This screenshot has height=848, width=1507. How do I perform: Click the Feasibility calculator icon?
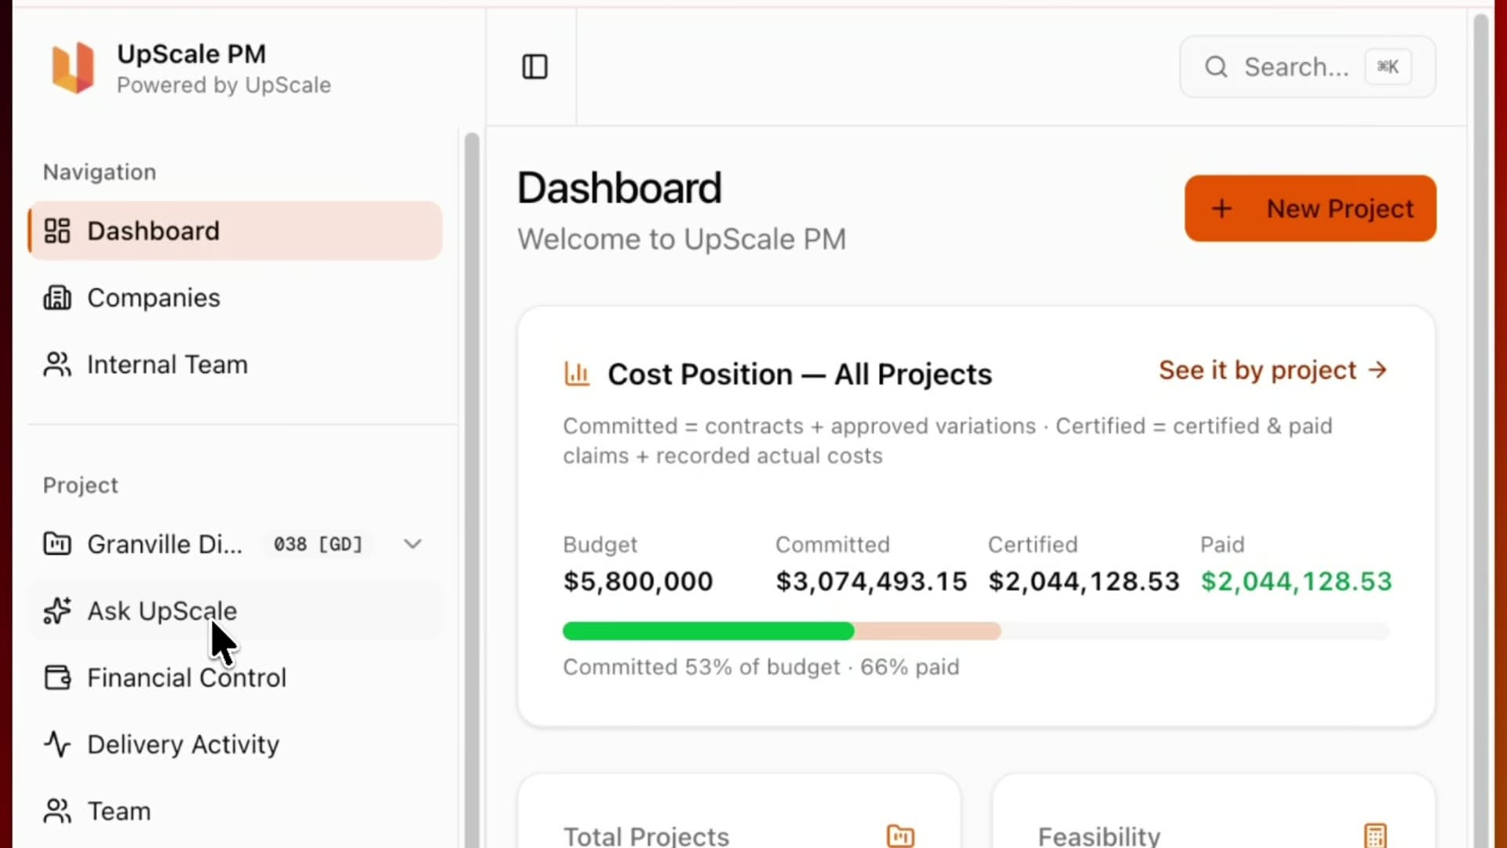pyautogui.click(x=1375, y=836)
